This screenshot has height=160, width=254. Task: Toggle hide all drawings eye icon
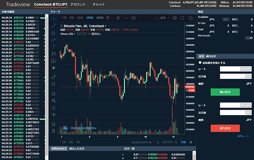[54, 115]
